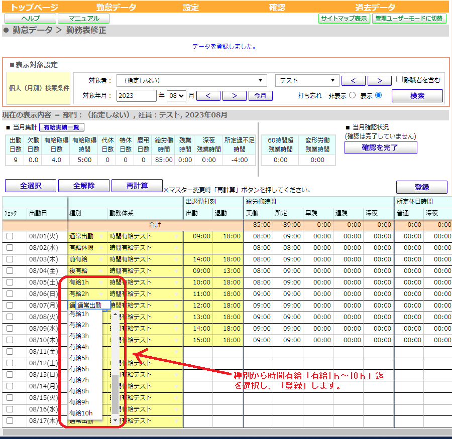Open the マニュアル button
Screen dimensions: 452x439
[x=83, y=19]
